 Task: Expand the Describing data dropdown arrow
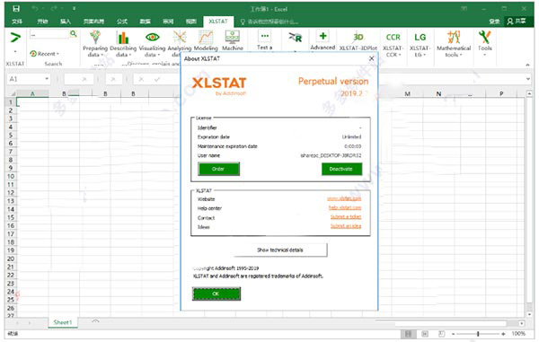[130, 55]
